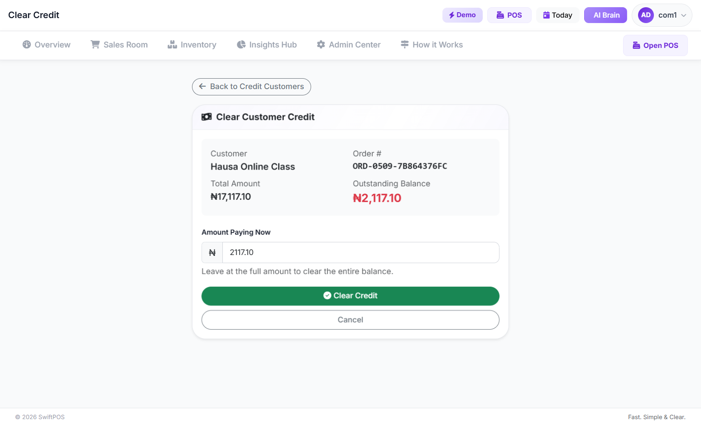Open the AI Brain button

point(605,15)
